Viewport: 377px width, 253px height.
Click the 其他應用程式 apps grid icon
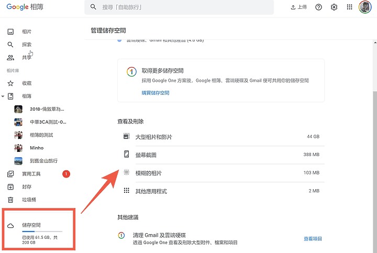pos(127,191)
